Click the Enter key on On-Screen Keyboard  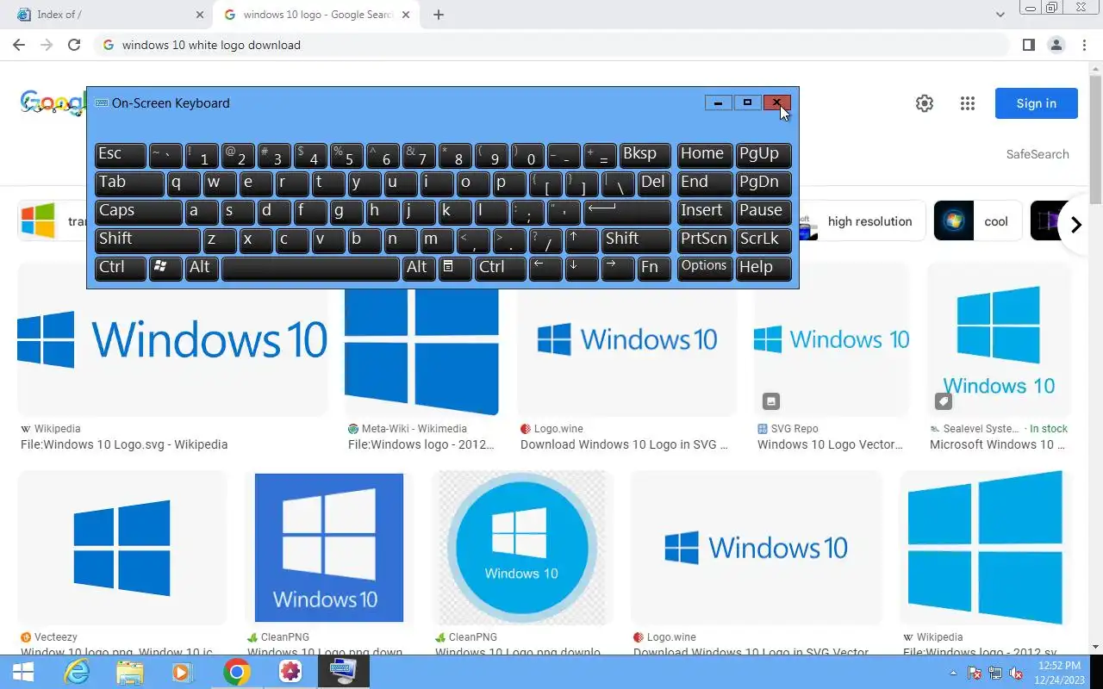coord(627,211)
